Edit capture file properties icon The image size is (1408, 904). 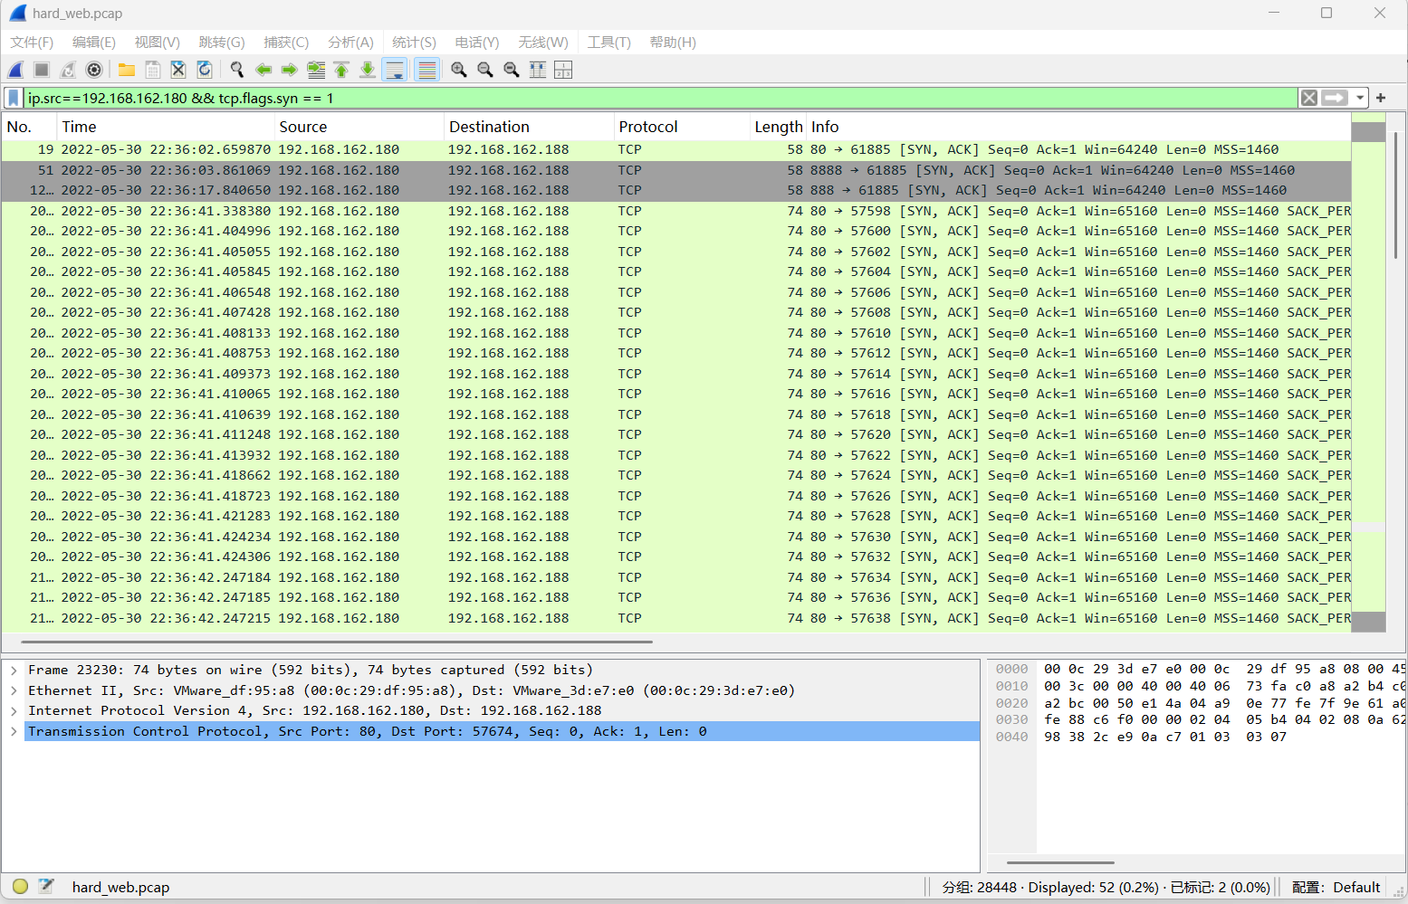coord(46,887)
